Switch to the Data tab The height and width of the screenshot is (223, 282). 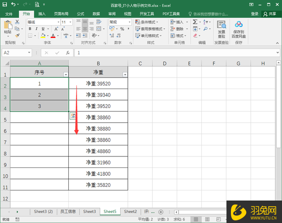click(x=96, y=14)
